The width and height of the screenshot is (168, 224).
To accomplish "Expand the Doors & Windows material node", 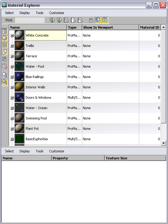I will pos(12,98).
